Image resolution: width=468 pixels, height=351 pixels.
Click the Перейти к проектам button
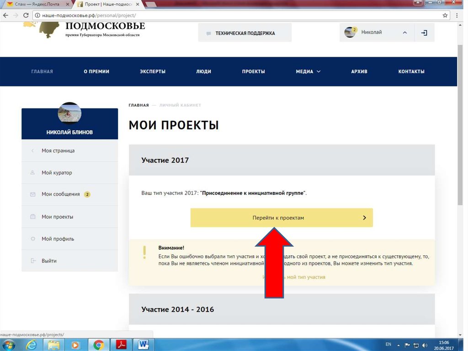(282, 218)
